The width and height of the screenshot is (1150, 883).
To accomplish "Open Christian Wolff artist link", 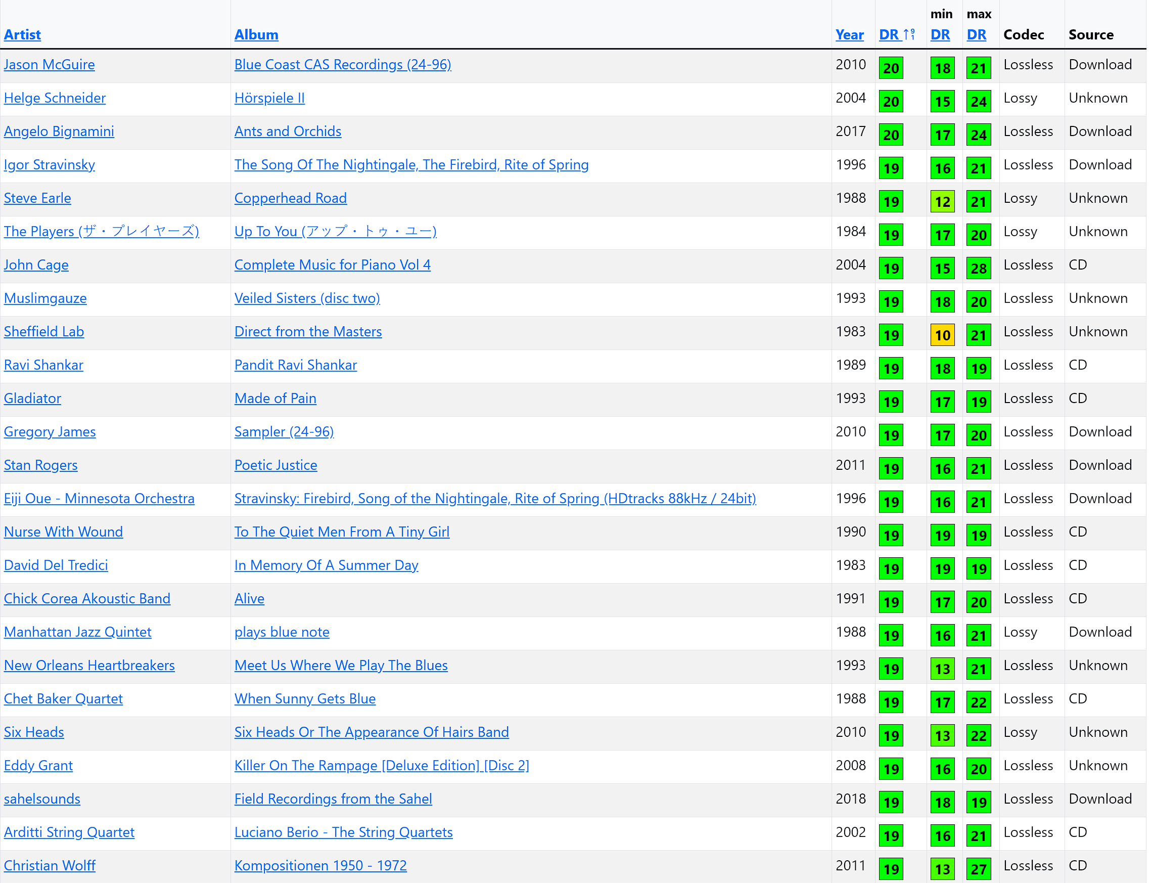I will click(50, 866).
